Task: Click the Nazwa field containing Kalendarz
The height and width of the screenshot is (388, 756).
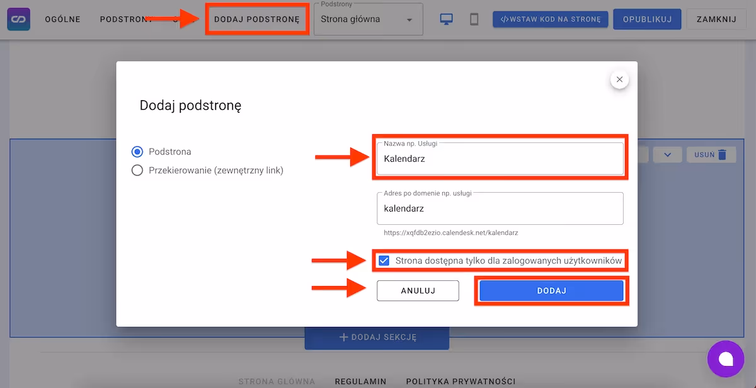Action: coord(500,159)
